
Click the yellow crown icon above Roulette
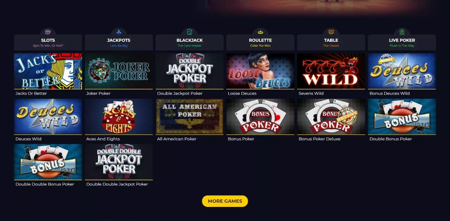(x=260, y=32)
